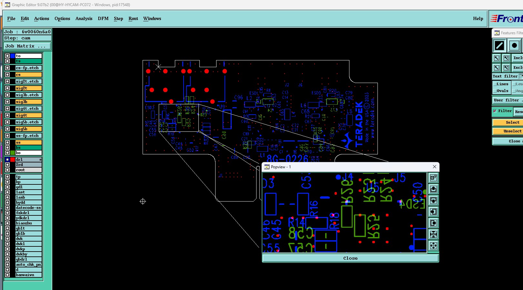Click Select button in Features Filter
This screenshot has height=290, width=523.
coord(508,122)
